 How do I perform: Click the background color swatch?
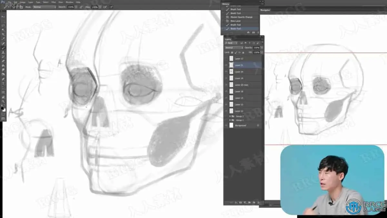(4, 110)
